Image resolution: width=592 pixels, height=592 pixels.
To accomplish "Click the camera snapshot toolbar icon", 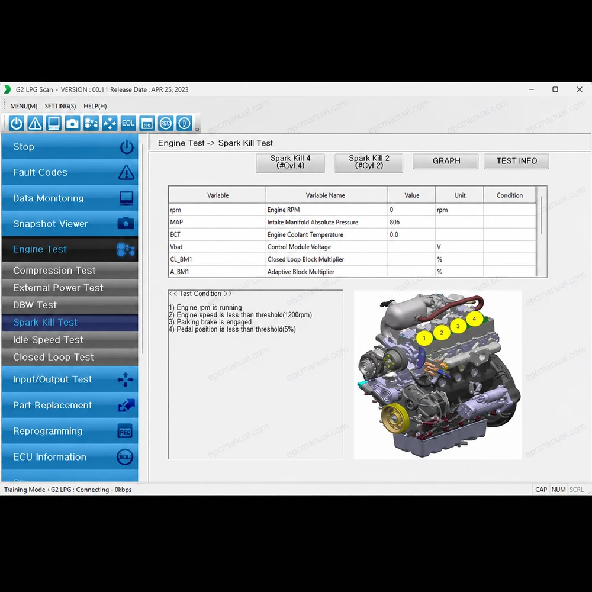I will pyautogui.click(x=72, y=124).
